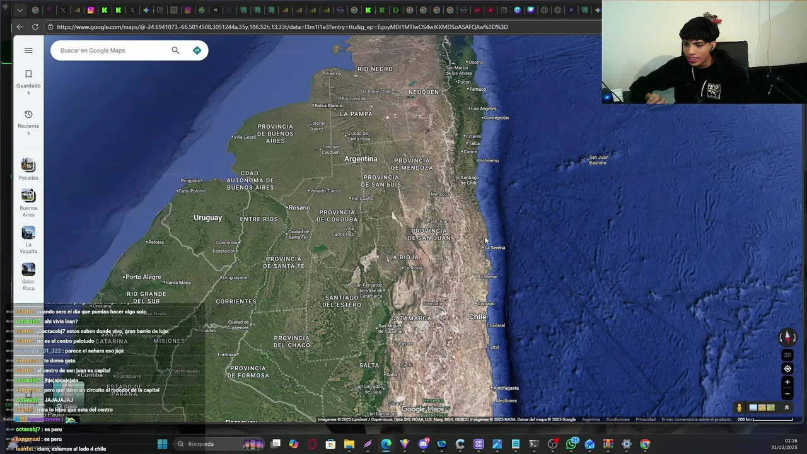Zoom out with the minus button
The height and width of the screenshot is (454, 807).
click(x=787, y=393)
